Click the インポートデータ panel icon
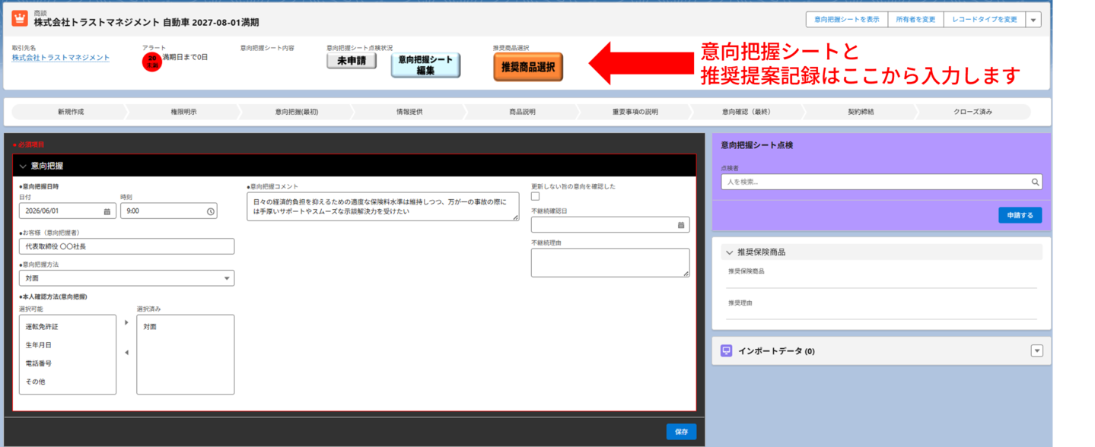The height and width of the screenshot is (447, 1095). (x=726, y=351)
